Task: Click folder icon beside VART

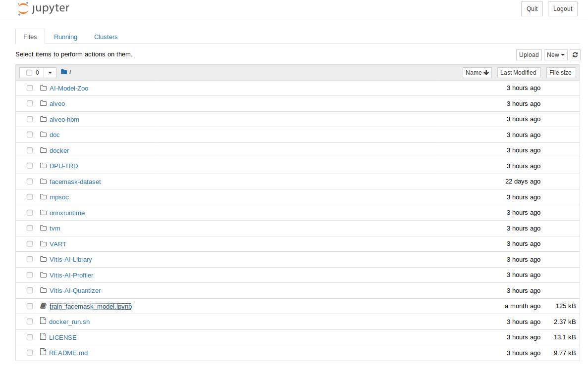Action: [43, 244]
